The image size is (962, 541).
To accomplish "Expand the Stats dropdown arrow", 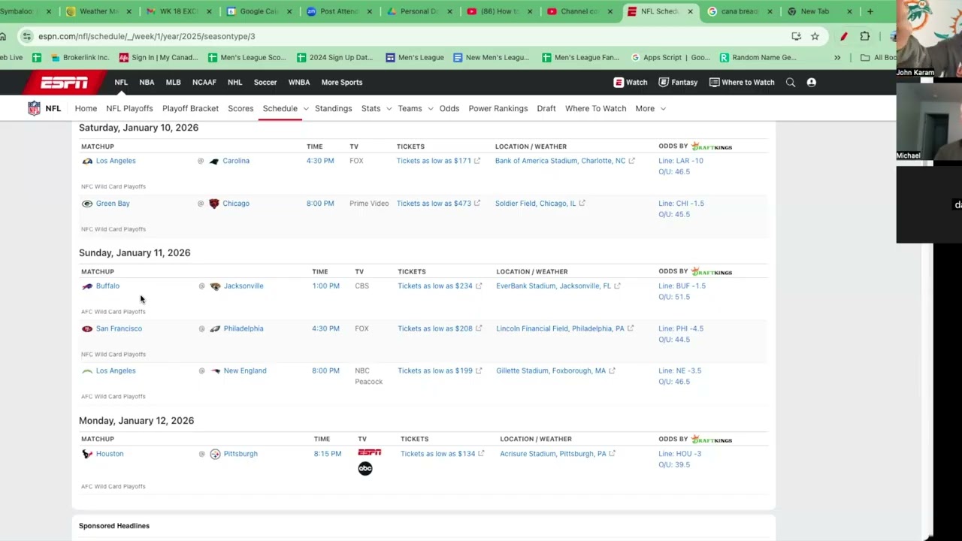I will pyautogui.click(x=389, y=109).
